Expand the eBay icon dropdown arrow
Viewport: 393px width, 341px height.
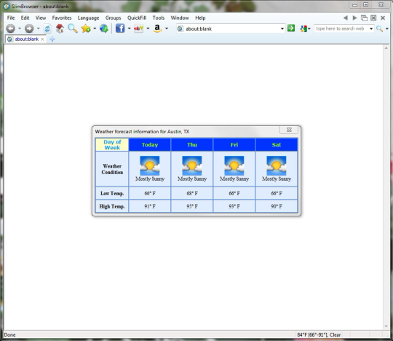[148, 28]
